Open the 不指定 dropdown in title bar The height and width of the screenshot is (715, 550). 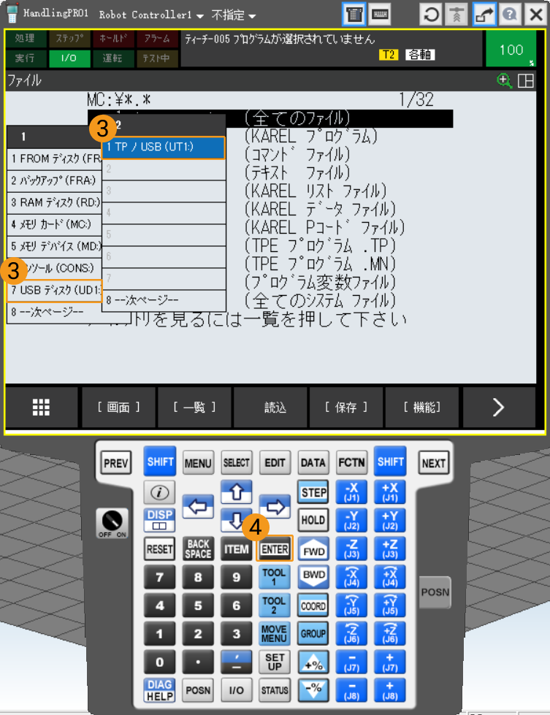point(233,15)
